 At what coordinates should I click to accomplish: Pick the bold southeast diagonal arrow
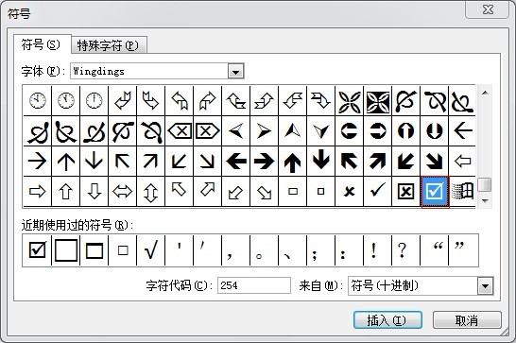tap(434, 161)
